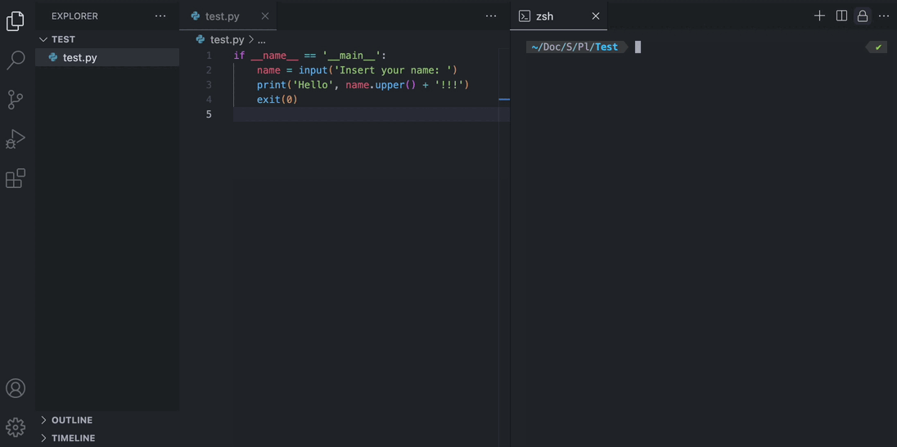Create a new terminal with plus icon
897x447 pixels.
[x=819, y=16]
